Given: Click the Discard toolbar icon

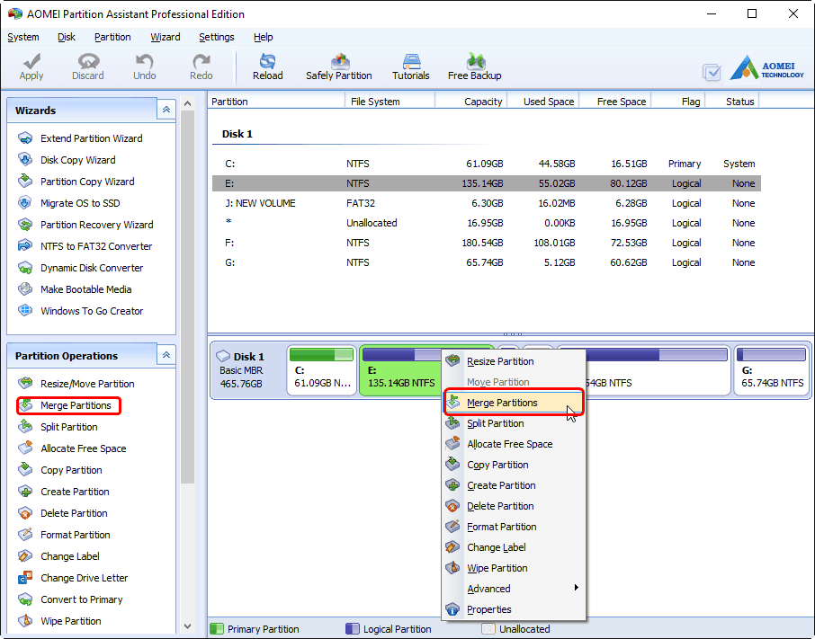Looking at the screenshot, I should [x=88, y=67].
